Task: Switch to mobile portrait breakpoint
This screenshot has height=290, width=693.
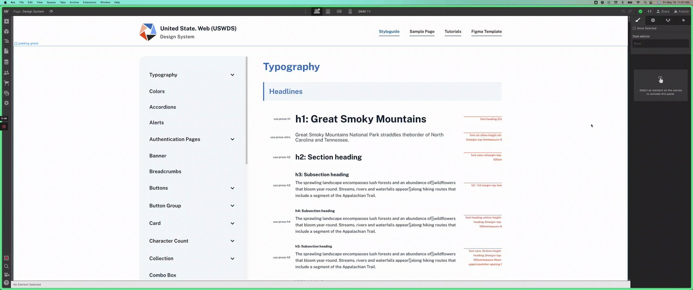Action: (350, 11)
